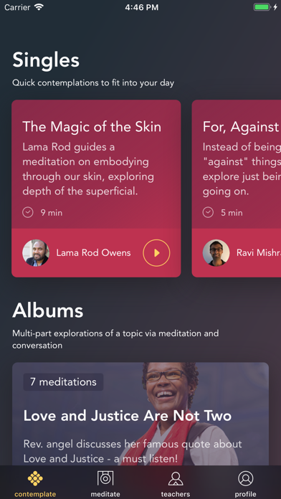Open Lama Rod Owens avatar photo

[36, 253]
